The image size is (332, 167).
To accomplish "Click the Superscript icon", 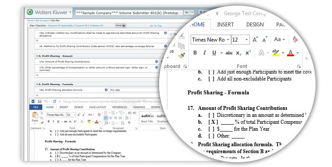I will [248, 53].
